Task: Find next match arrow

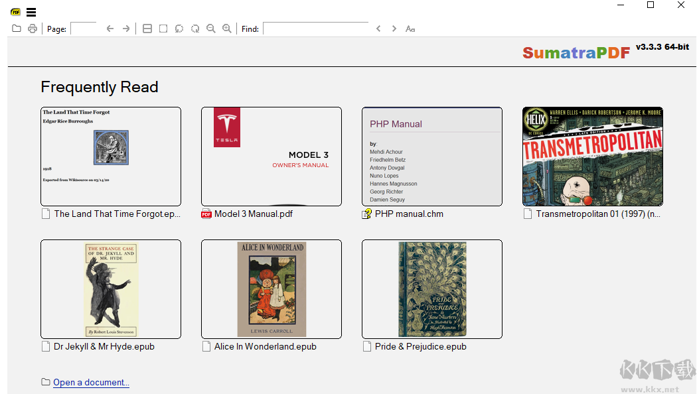Action: 394,29
